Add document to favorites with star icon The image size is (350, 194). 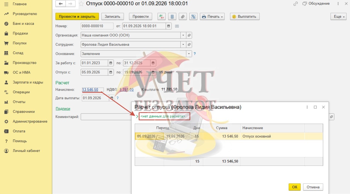click(x=81, y=4)
